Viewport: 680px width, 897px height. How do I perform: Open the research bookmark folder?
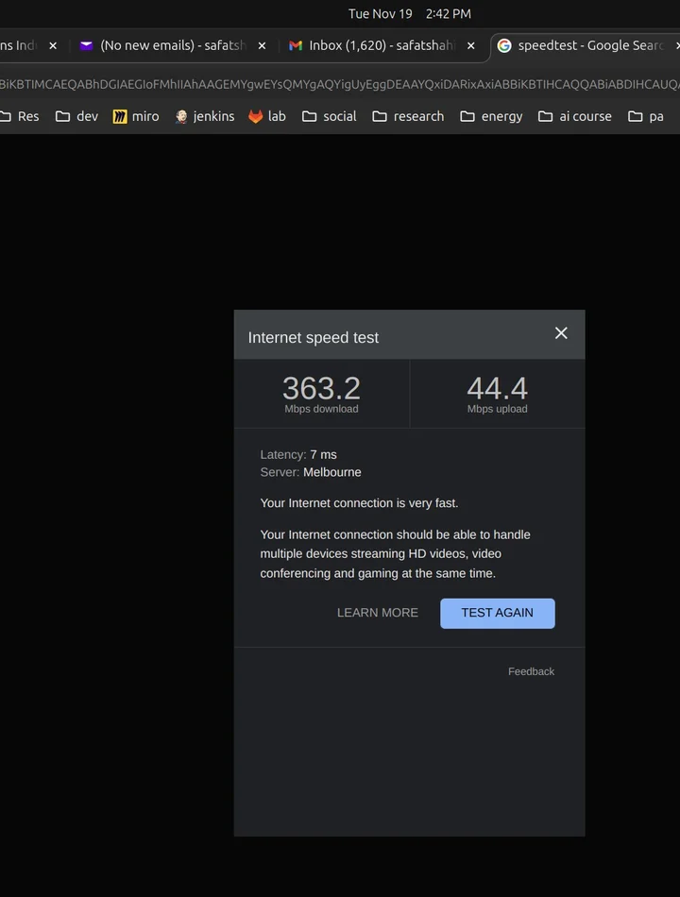point(408,116)
